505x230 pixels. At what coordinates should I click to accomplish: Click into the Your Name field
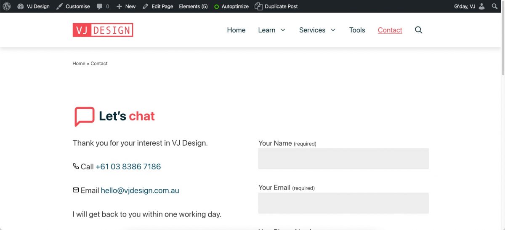point(343,159)
